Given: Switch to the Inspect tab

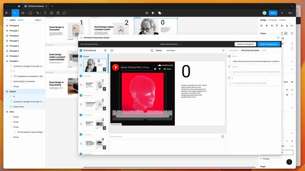Looking at the screenshot, I should tap(283, 20).
